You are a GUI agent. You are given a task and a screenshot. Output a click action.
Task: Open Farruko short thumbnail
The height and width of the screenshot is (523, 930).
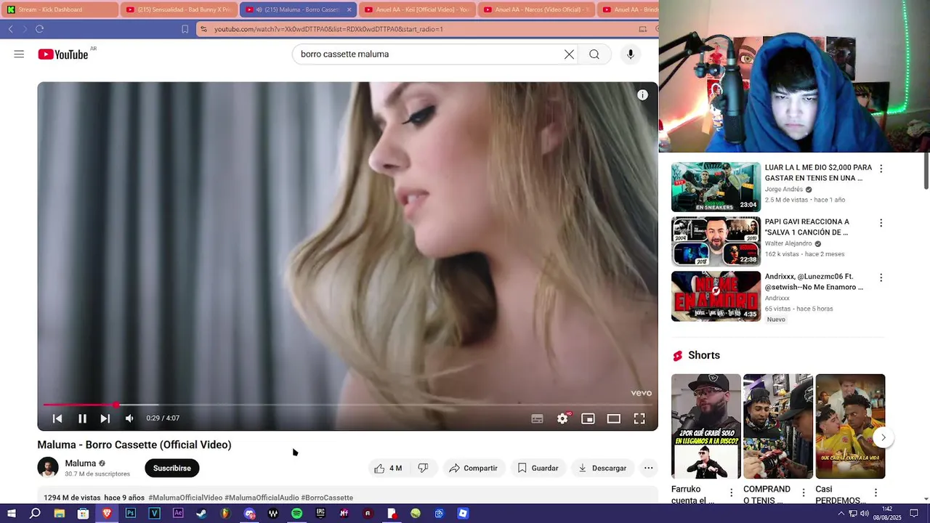pyautogui.click(x=706, y=426)
